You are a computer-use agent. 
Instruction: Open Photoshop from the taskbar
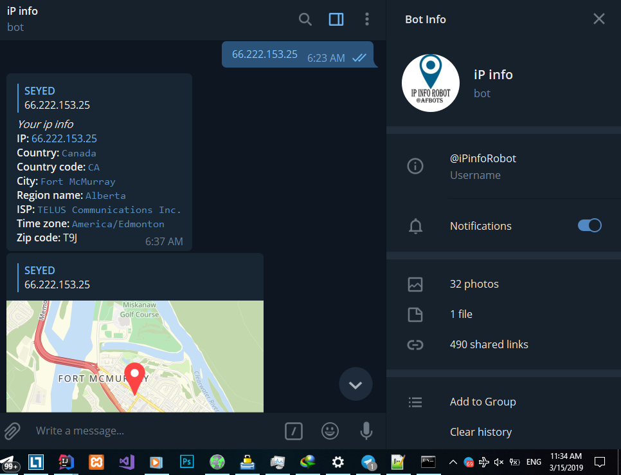click(187, 462)
